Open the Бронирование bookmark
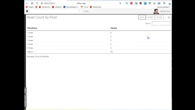The image size is (195, 110). [x=71, y=7]
